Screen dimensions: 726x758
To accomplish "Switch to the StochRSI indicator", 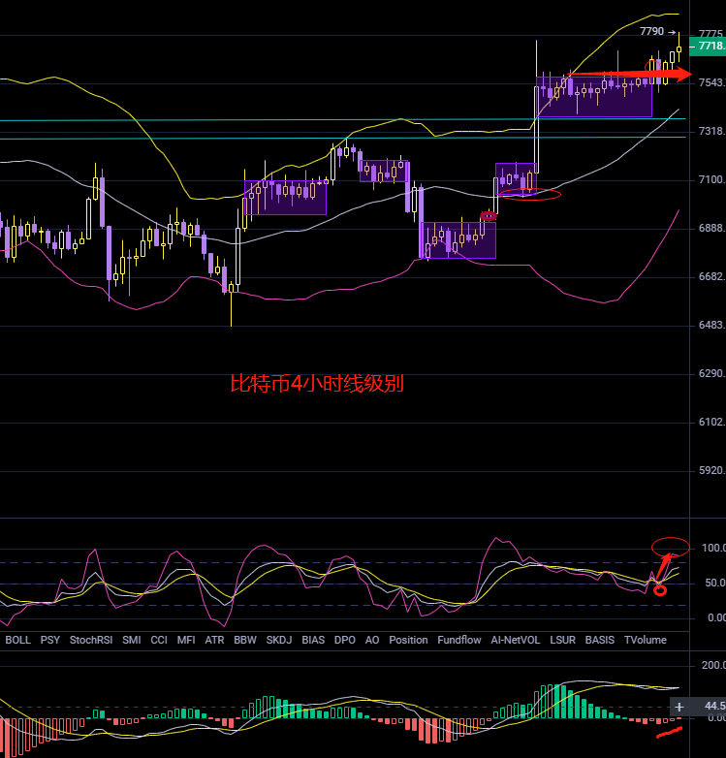I will point(88,641).
